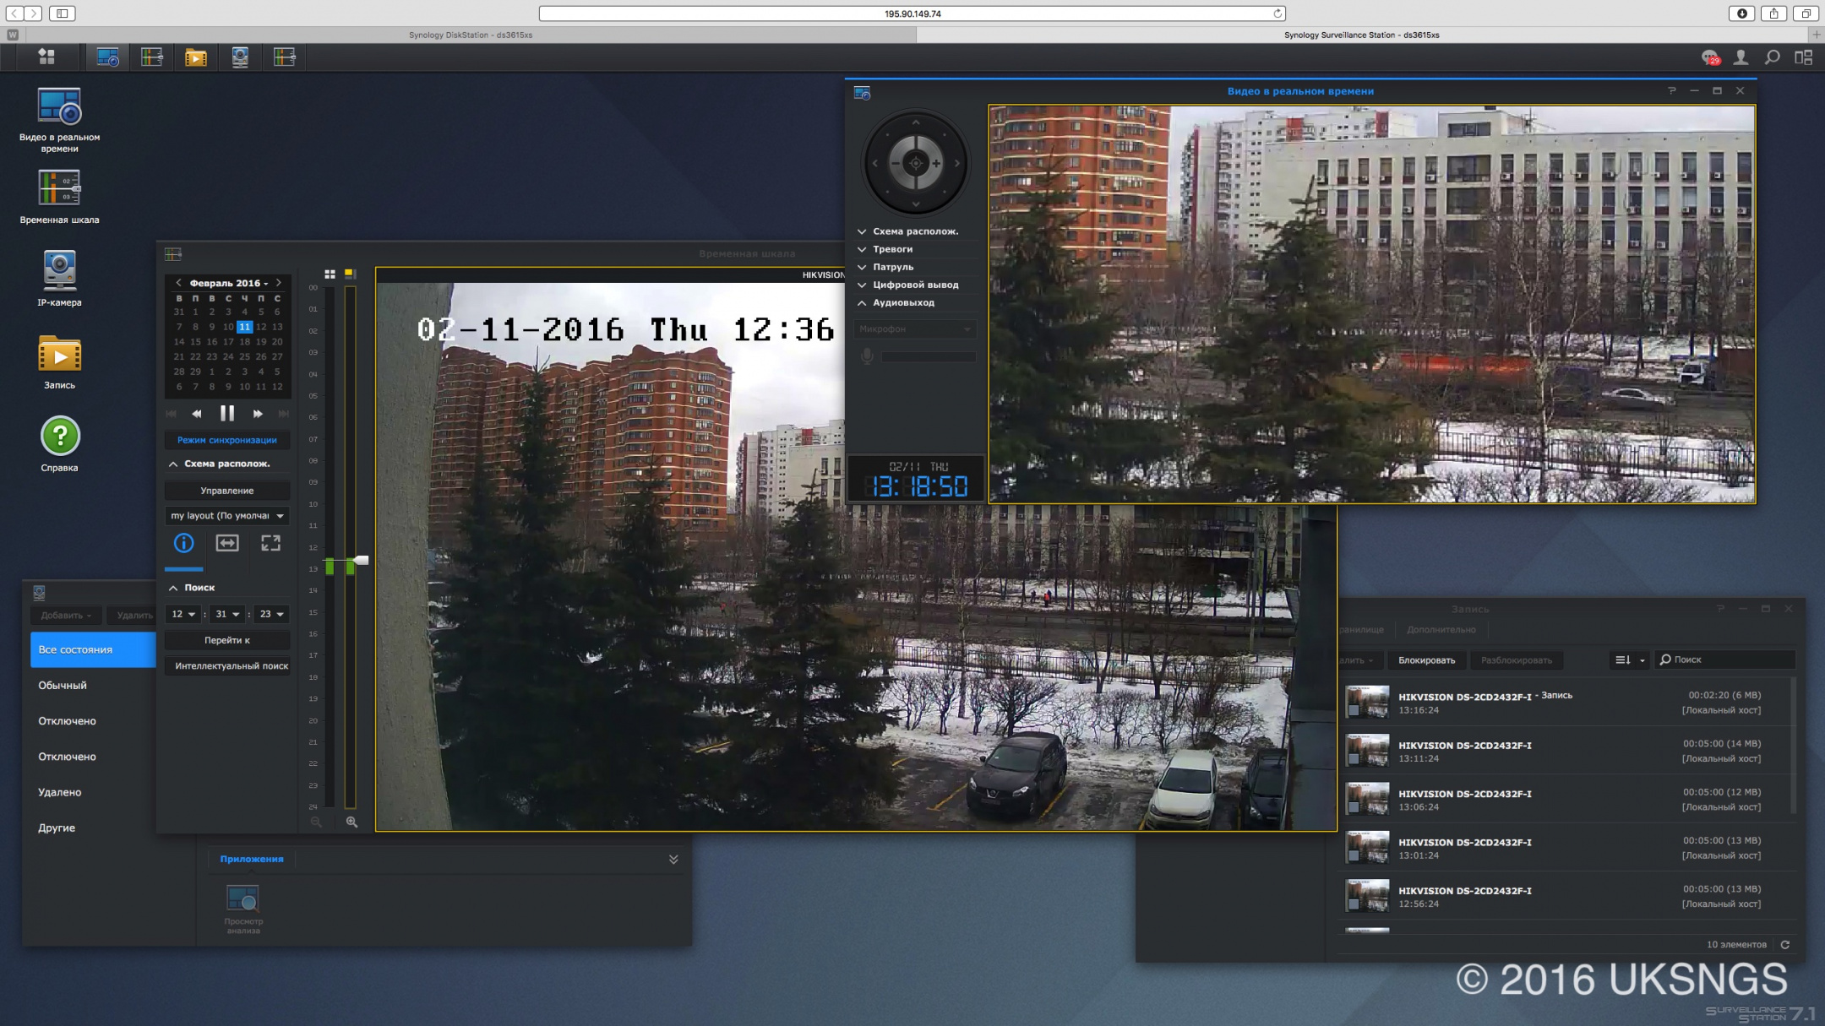Click 'Управление' button

pos(226,491)
